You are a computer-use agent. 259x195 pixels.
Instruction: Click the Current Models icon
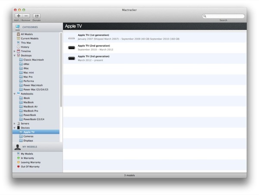pyautogui.click(x=19, y=38)
